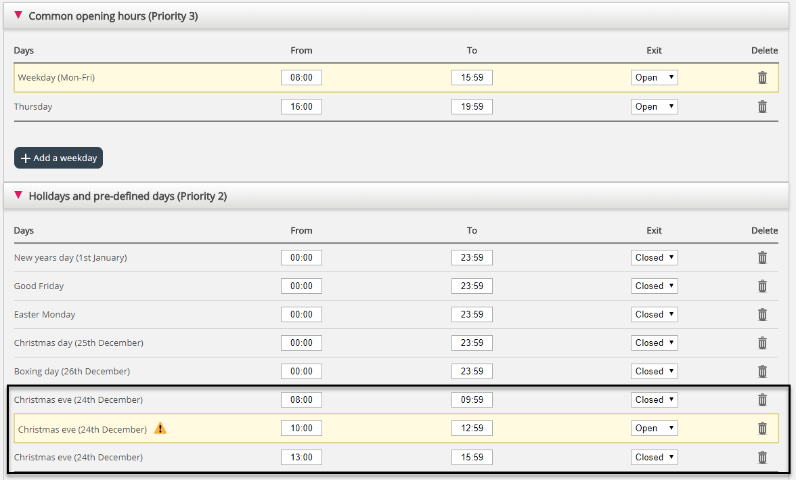796x480 pixels.
Task: Remove the Good Friday holiday entry
Action: (x=762, y=286)
